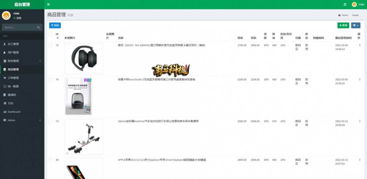Open the blue column-selector dropdown button
The width and height of the screenshot is (367, 179).
click(x=356, y=25)
